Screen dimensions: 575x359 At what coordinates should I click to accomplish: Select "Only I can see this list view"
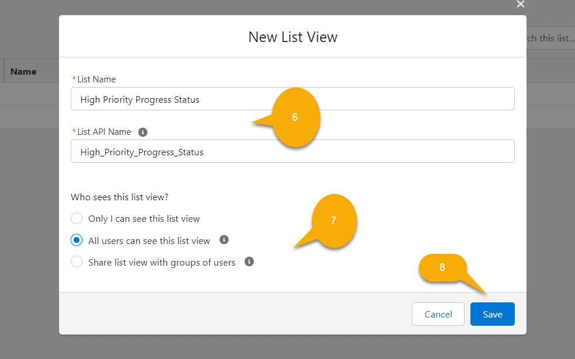tap(76, 218)
